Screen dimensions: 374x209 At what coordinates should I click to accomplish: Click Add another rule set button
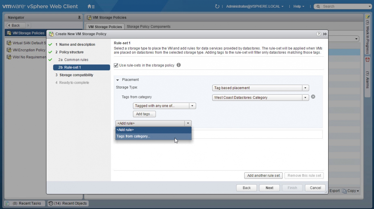263,176
